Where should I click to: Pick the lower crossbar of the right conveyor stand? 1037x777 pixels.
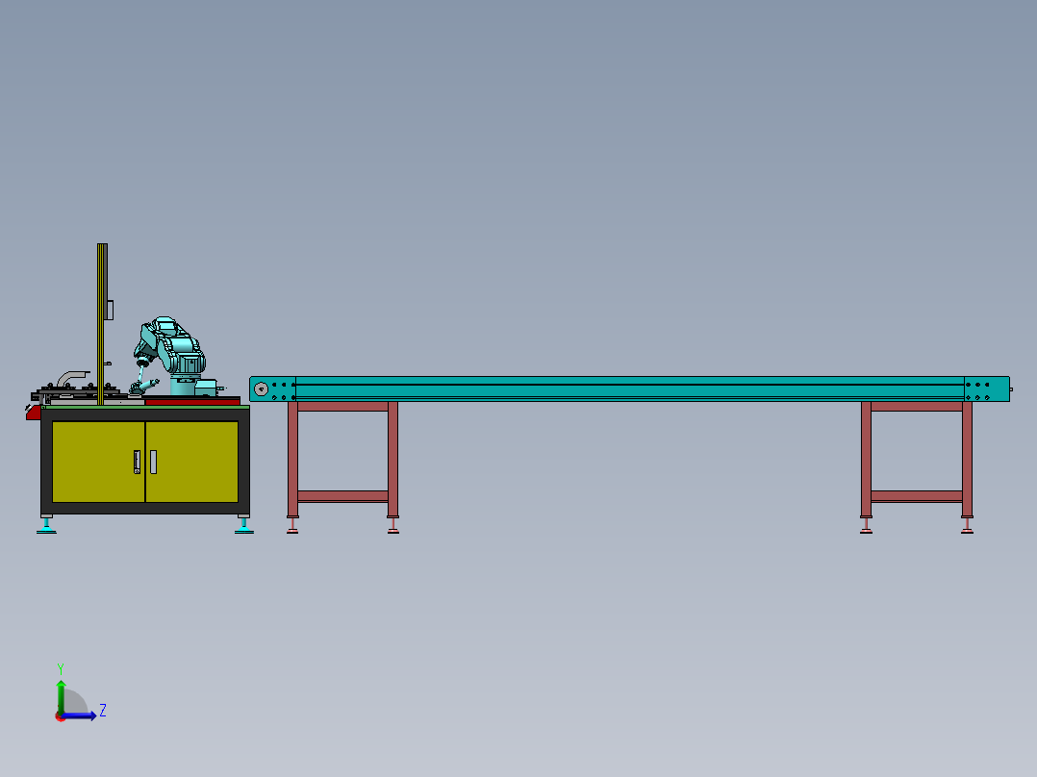tap(917, 496)
